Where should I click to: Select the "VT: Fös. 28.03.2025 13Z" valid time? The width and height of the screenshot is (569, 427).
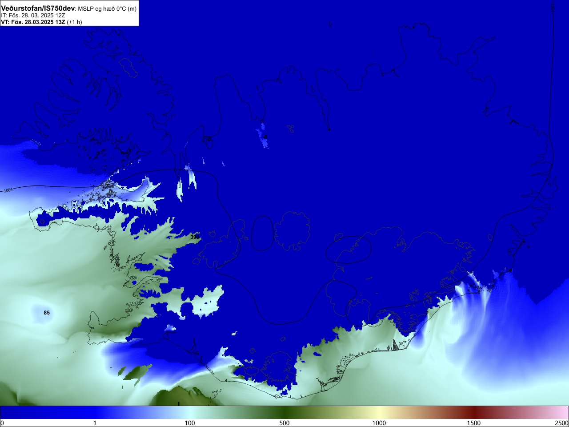tap(33, 22)
